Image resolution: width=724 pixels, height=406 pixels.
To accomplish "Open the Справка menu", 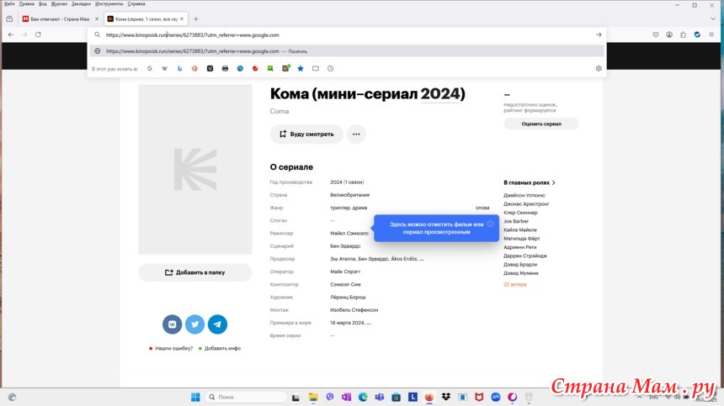I will tap(136, 3).
